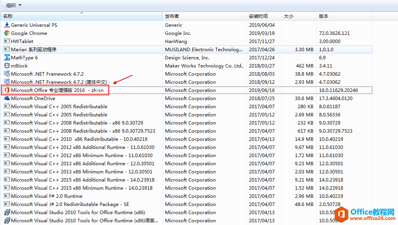Open the 组织 dropdown menu

tap(14, 5)
